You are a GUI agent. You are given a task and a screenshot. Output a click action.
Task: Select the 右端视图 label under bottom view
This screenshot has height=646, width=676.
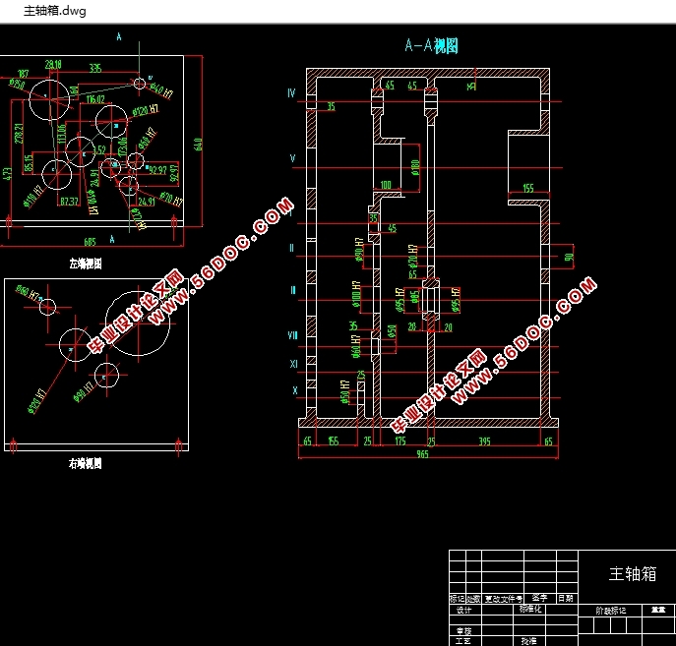(86, 462)
